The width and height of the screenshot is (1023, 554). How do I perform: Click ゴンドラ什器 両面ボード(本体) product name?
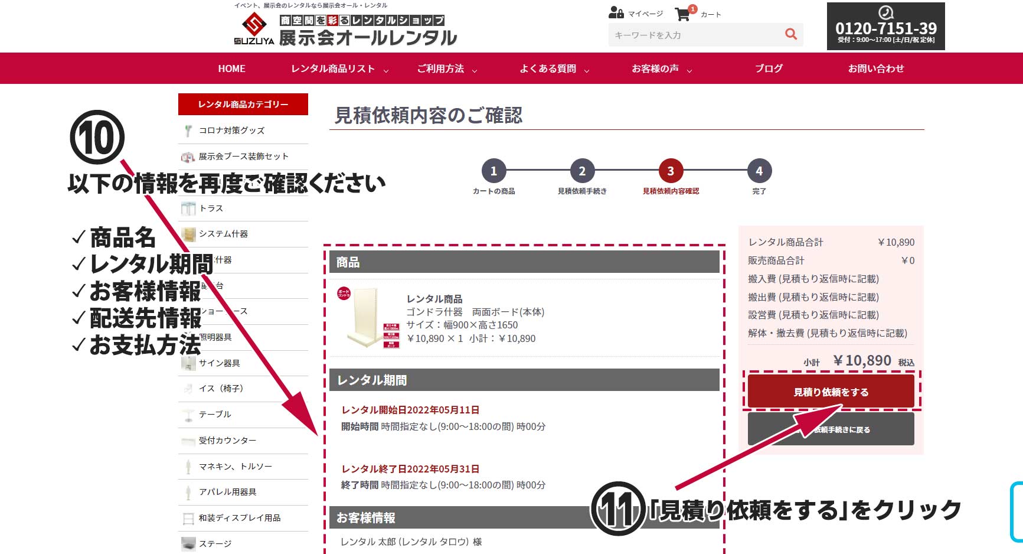(475, 312)
